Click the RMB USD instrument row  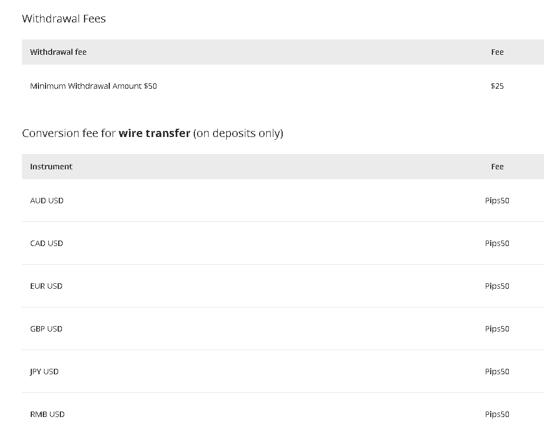pyautogui.click(x=283, y=414)
